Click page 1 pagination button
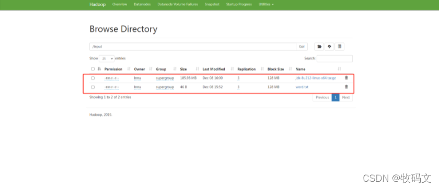439x188 pixels. tap(336, 97)
